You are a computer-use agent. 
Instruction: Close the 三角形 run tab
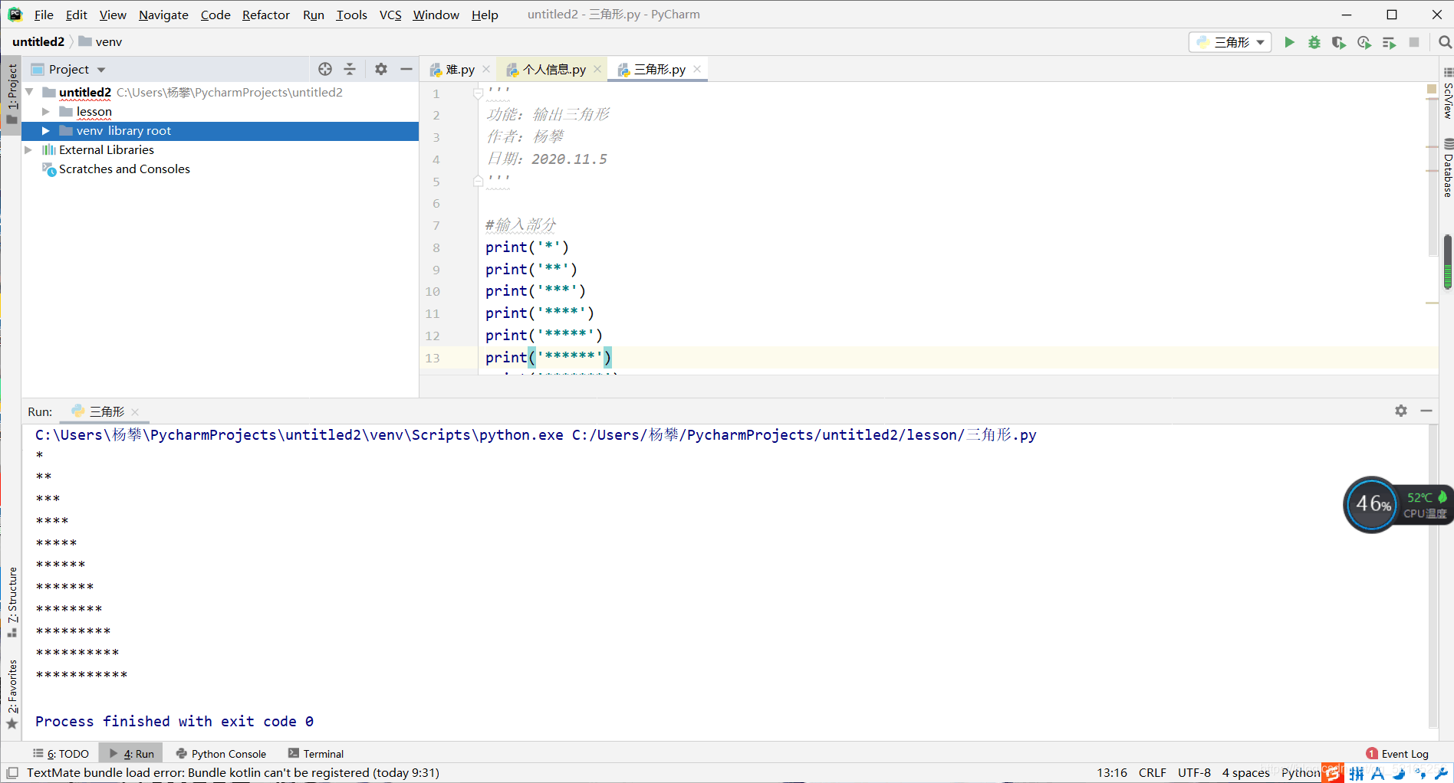coord(135,412)
